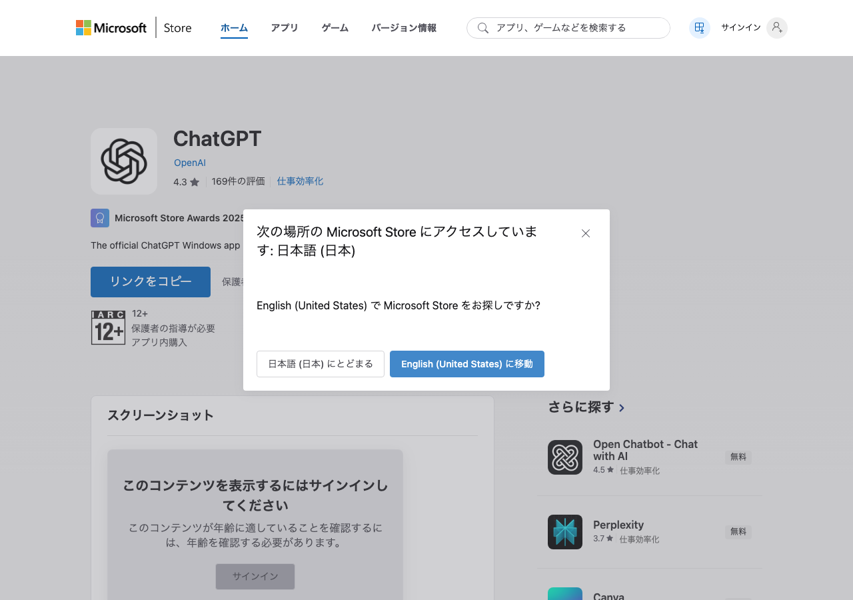Viewport: 853px width, 600px height.
Task: Open the OpenAI publisher link
Action: click(190, 163)
